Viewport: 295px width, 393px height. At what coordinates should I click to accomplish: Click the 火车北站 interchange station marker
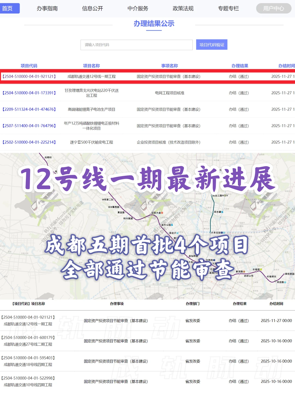click(210, 233)
